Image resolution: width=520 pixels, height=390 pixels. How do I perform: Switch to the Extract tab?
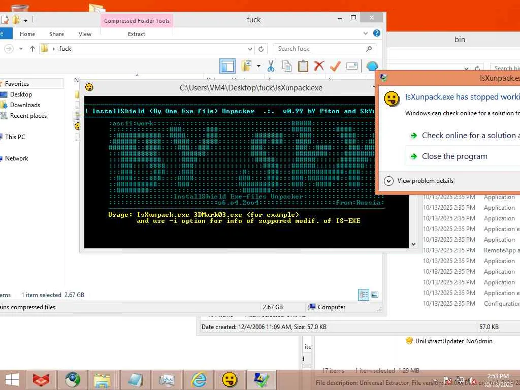pos(137,34)
